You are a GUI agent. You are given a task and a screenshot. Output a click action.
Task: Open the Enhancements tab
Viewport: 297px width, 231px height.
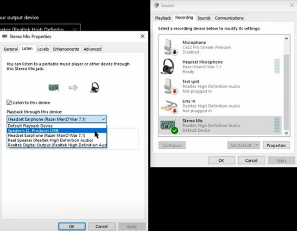tap(66, 49)
